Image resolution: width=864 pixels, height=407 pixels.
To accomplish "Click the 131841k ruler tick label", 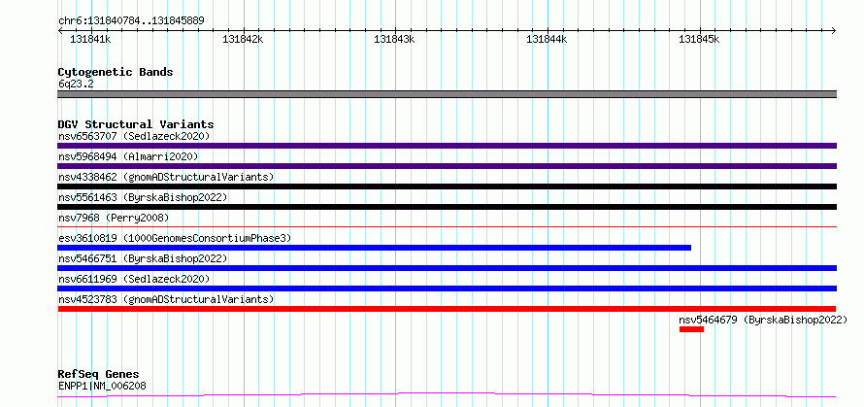I will [90, 40].
